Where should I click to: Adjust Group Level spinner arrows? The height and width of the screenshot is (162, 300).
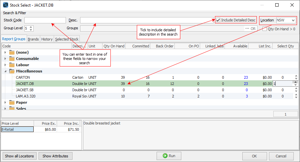tap(31, 28)
